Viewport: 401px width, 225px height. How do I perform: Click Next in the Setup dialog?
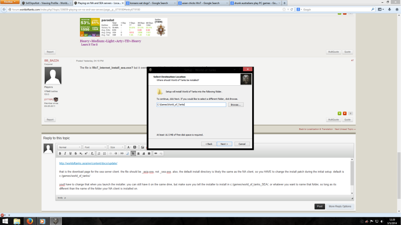(x=224, y=144)
